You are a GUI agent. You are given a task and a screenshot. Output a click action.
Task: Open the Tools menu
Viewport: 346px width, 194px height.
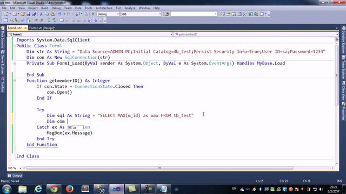point(89,8)
